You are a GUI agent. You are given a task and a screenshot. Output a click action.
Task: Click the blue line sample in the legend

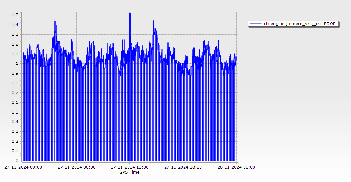tap(256, 24)
